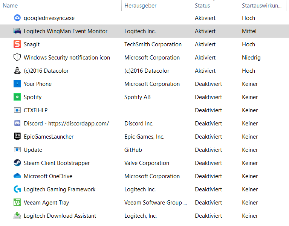Click the Microsoft OneDrive cloud icon

[x=17, y=176]
